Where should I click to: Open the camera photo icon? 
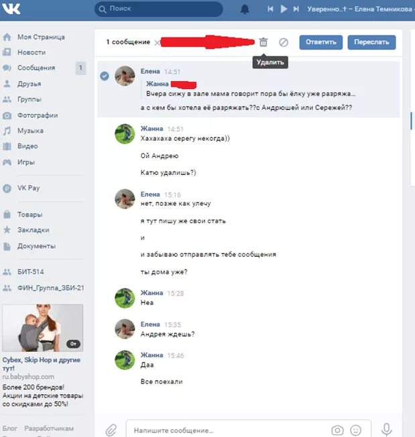(x=337, y=430)
